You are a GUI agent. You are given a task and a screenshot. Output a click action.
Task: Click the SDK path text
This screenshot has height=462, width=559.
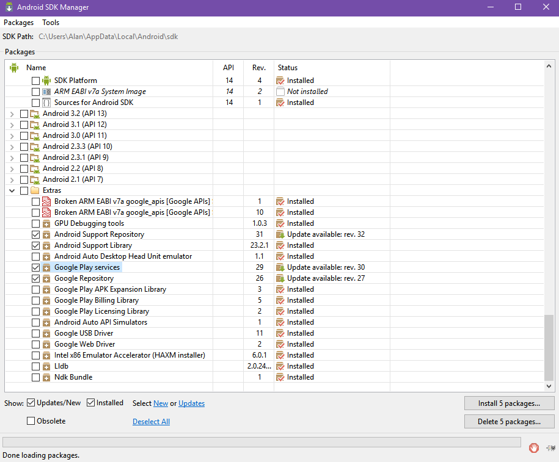point(108,37)
